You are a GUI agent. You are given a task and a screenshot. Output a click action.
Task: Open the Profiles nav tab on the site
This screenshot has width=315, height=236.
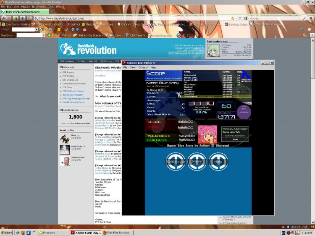81,61
